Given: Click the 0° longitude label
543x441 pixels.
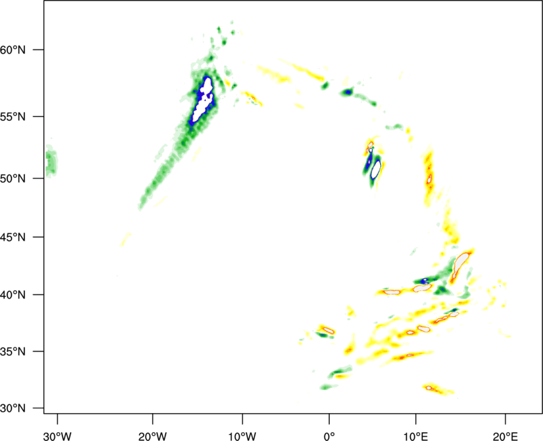Looking at the screenshot, I should pyautogui.click(x=329, y=436).
